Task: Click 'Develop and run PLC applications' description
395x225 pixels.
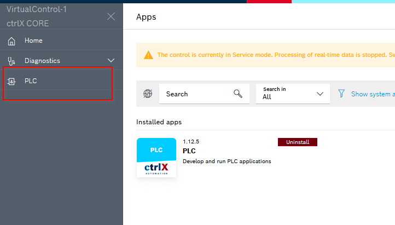Action: [x=226, y=161]
